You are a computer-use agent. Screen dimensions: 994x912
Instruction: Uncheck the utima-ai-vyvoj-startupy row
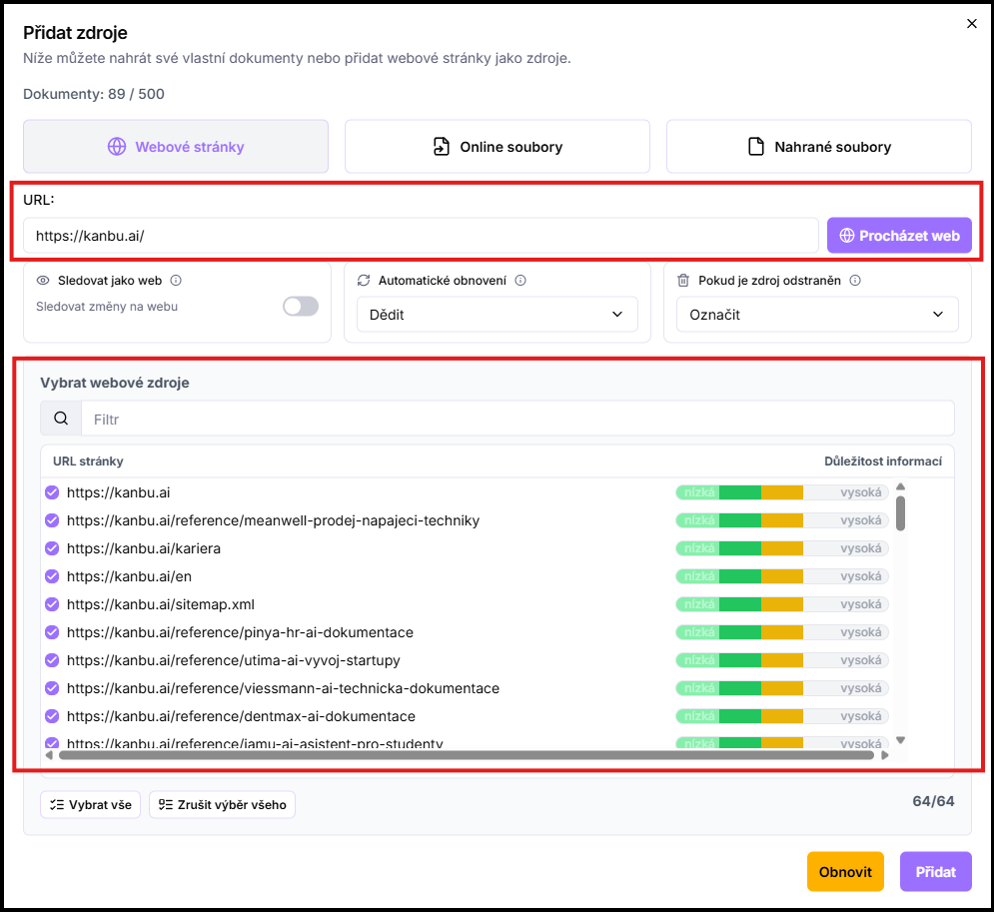coord(52,659)
